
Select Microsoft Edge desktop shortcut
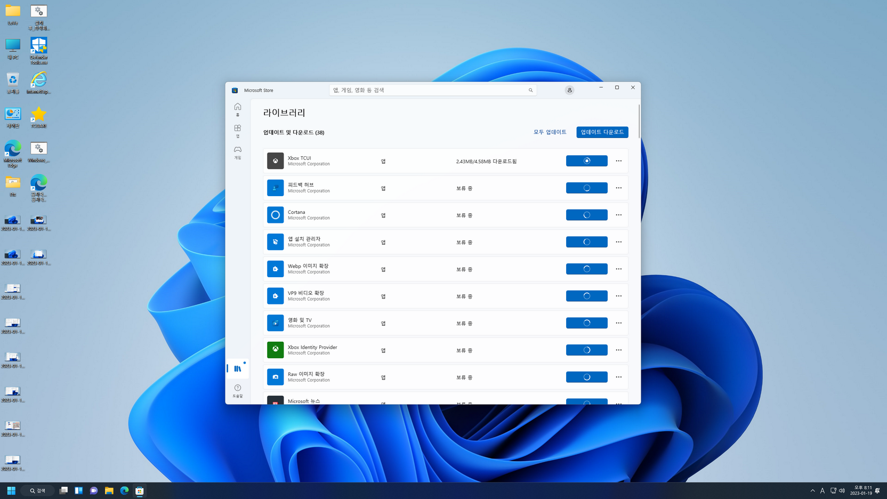[x=13, y=155]
